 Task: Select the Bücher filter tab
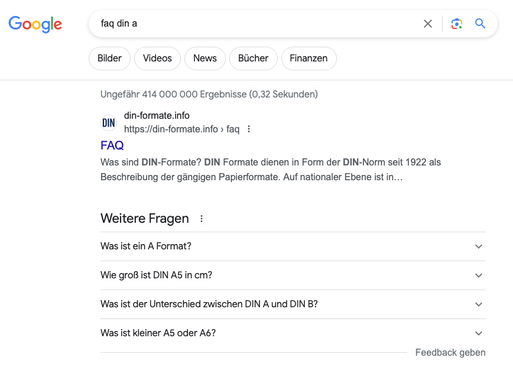coord(253,58)
